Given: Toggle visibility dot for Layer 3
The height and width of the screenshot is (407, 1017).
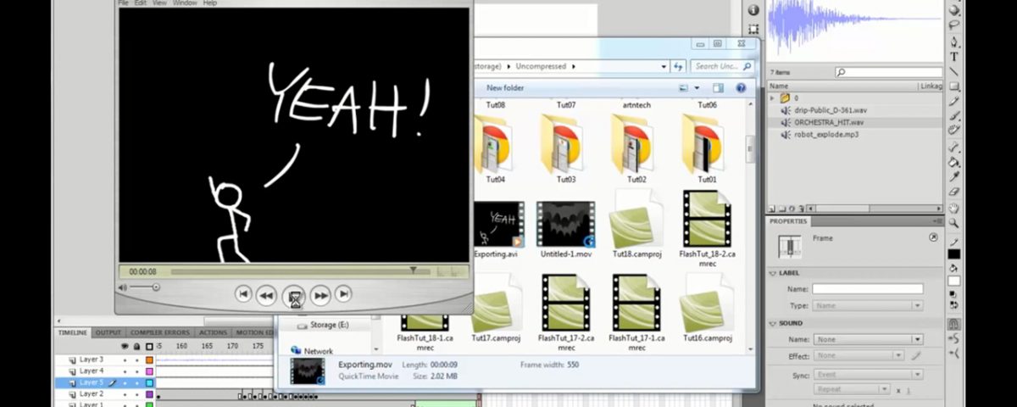Looking at the screenshot, I should click(x=125, y=360).
